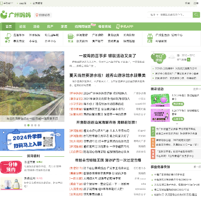Select the first carousel dot under the slideshow
Viewport: 201px width, 201px height.
25,125
